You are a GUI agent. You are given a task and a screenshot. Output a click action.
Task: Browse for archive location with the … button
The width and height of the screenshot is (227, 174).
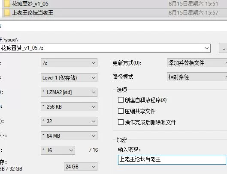tap(223, 48)
